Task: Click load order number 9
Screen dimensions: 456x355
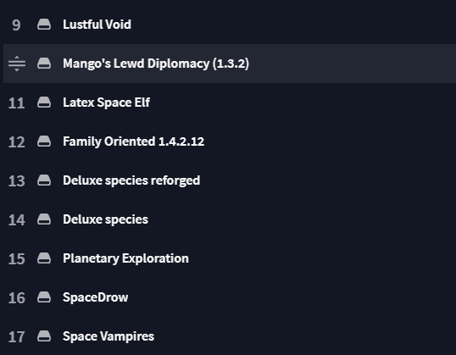Action: [x=16, y=25]
